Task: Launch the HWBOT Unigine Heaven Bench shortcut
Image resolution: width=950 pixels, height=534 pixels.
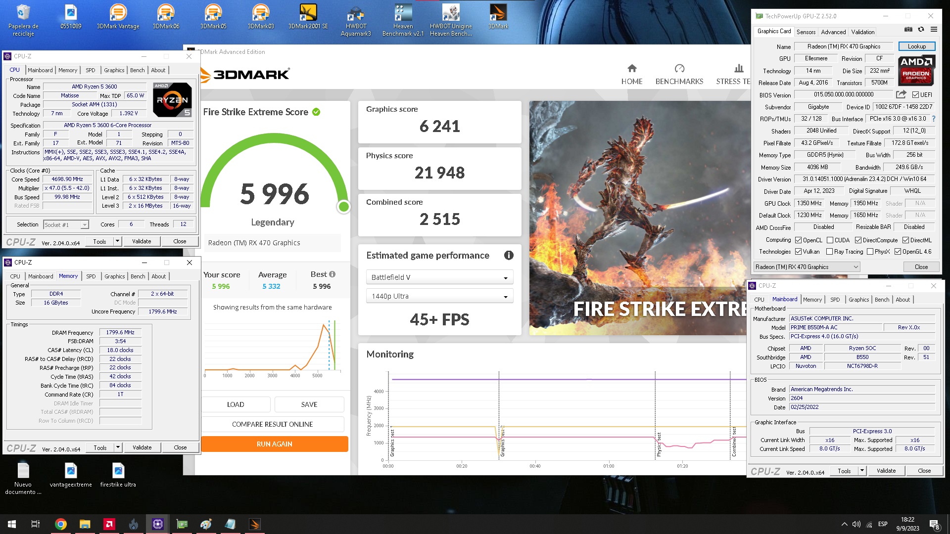Action: coord(451,20)
